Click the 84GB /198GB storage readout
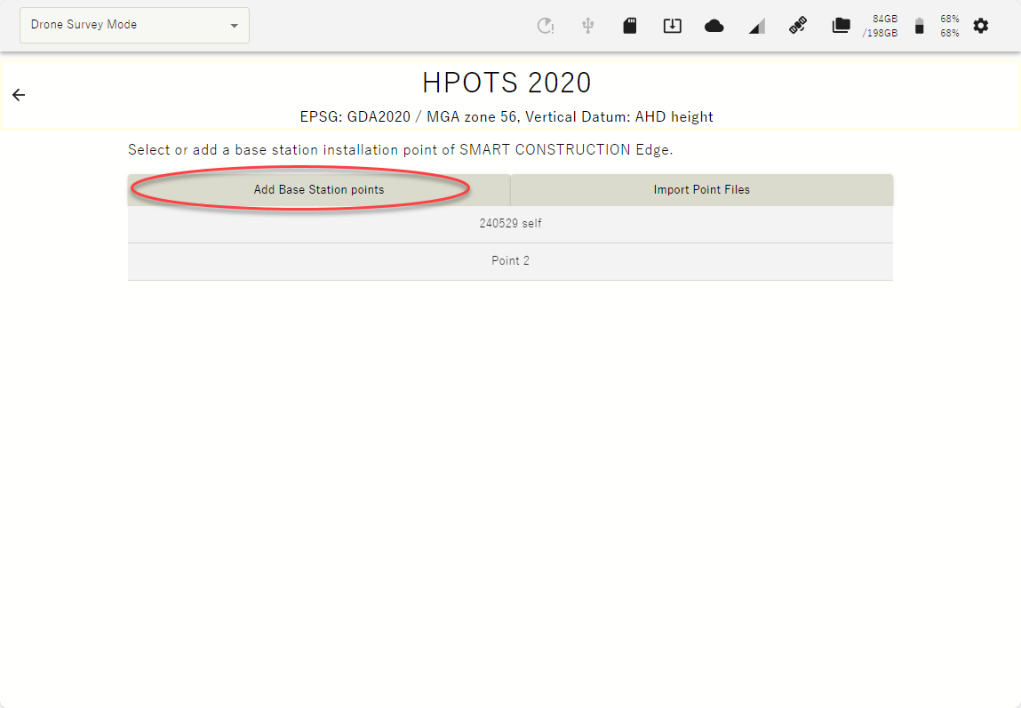 881,26
